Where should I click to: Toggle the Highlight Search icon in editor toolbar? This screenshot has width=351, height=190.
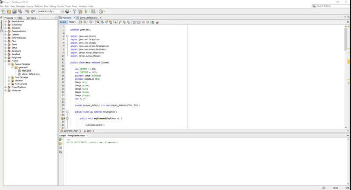111,22
